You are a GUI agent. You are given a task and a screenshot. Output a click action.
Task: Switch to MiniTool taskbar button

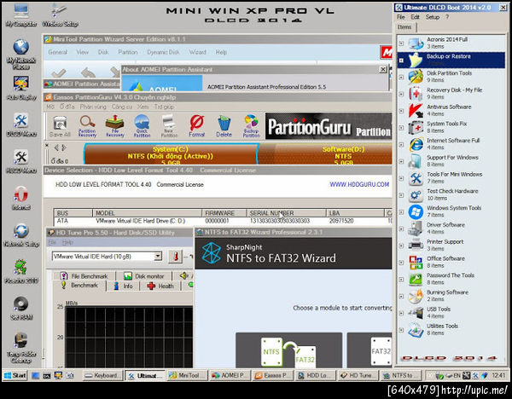click(x=187, y=375)
